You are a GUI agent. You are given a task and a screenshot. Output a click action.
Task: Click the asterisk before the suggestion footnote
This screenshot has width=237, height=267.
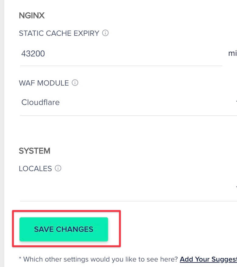coord(20,258)
